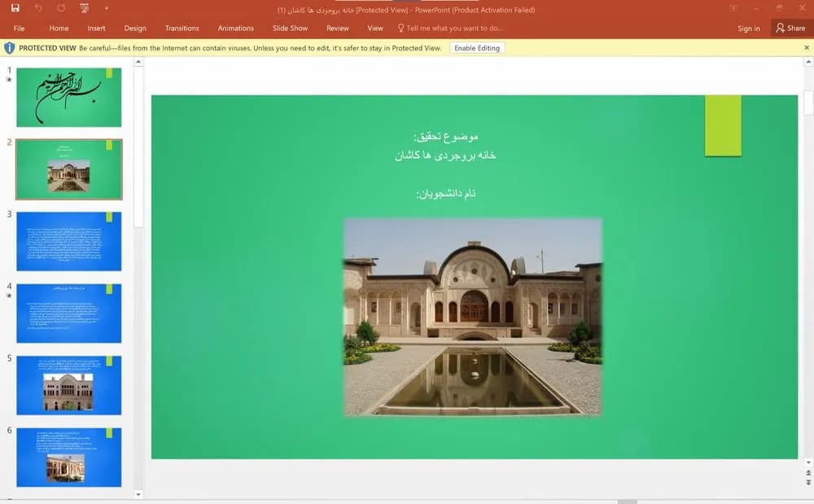
Task: Select slide 6 thumbnail
Action: click(x=69, y=458)
